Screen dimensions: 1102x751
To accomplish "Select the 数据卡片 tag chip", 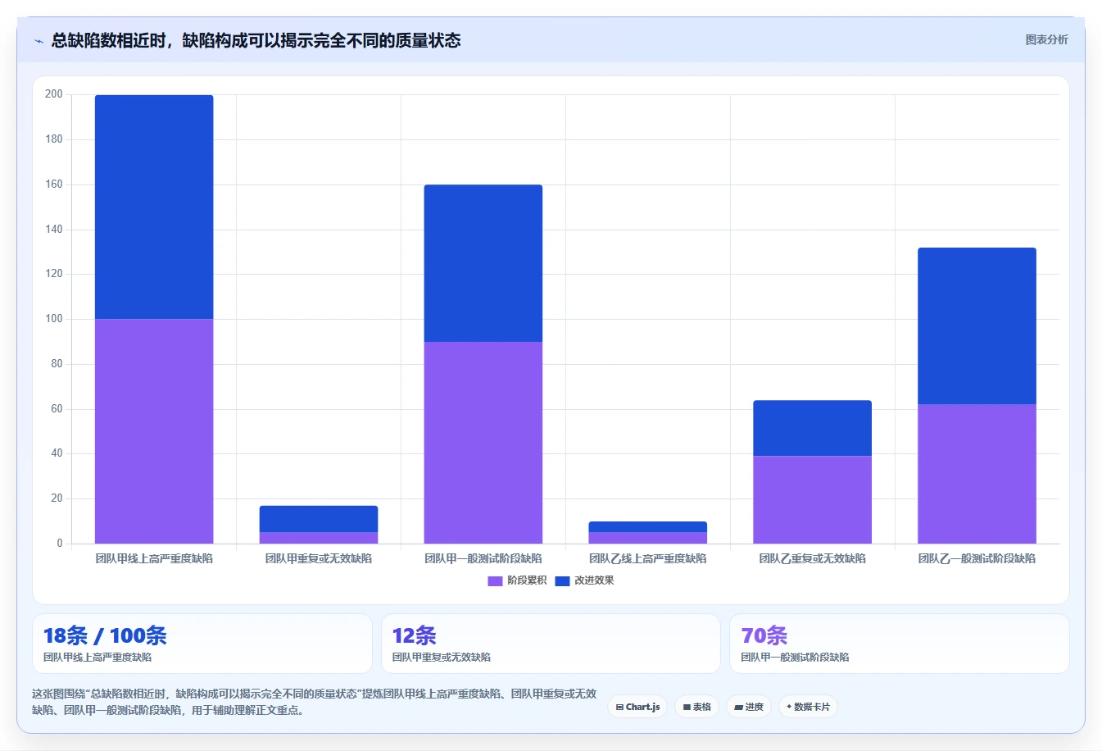I will pos(808,707).
